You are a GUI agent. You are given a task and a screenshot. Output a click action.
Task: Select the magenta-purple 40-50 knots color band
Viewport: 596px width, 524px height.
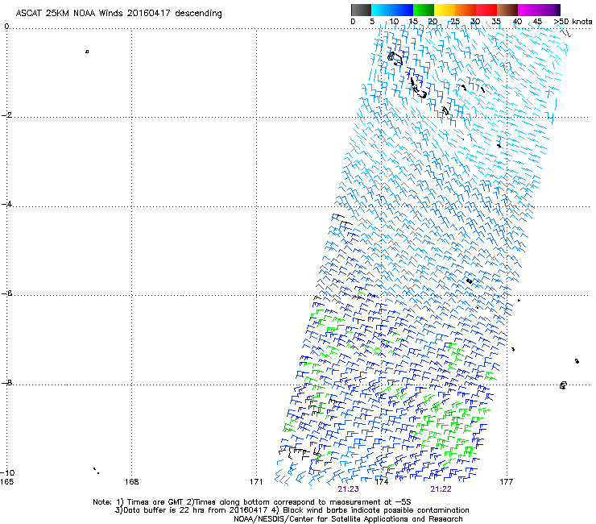[x=539, y=10]
